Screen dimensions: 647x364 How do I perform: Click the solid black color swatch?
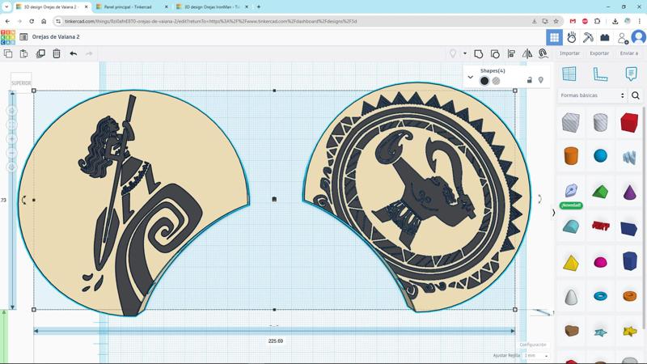click(484, 81)
